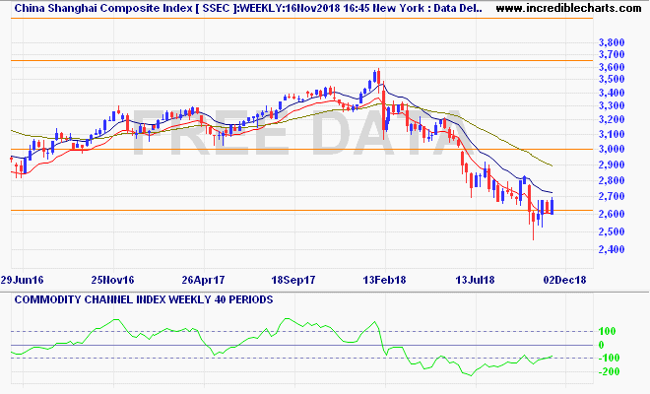Click the 2,400 price axis label

pyautogui.click(x=612, y=250)
